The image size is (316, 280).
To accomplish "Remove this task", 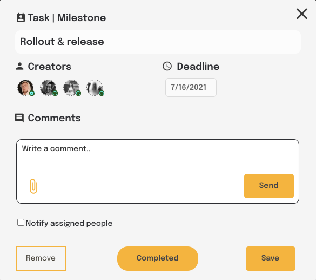I will coord(41,258).
